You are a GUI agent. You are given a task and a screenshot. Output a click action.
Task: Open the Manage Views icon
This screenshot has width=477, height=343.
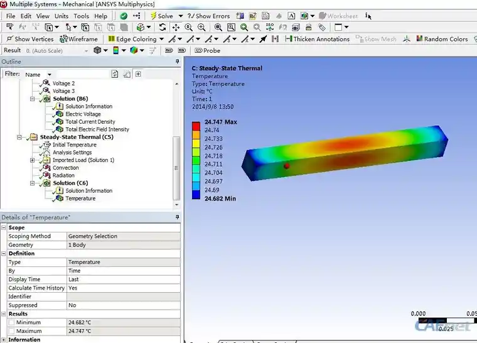[x=296, y=28]
